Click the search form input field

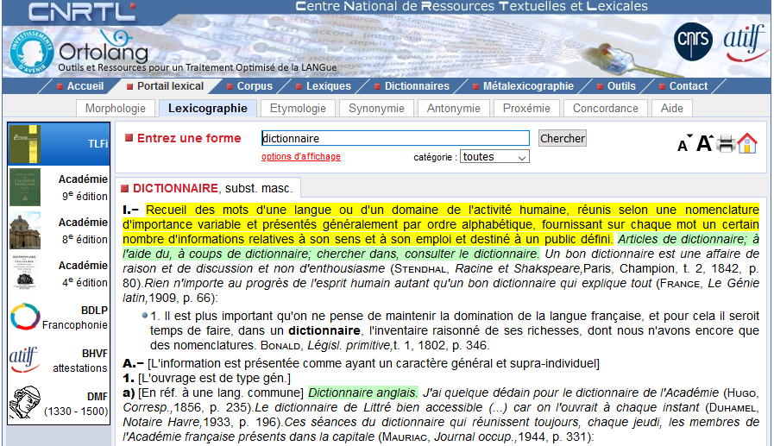395,138
